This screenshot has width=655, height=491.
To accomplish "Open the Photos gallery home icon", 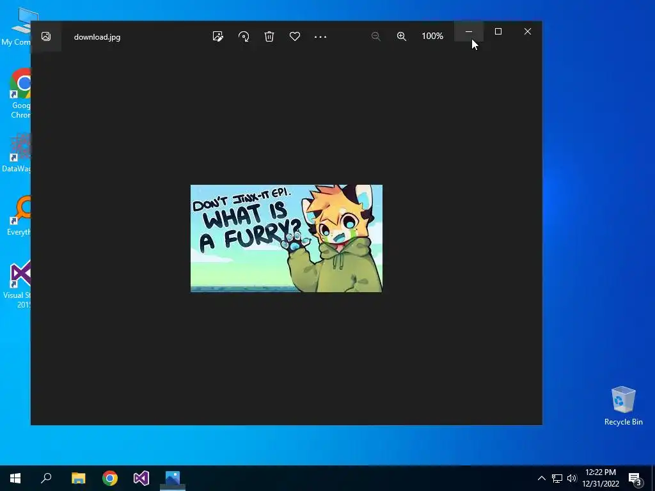I will 46,36.
